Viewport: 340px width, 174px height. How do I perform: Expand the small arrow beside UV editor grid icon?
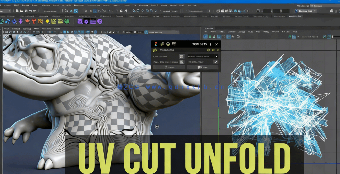pyautogui.click(x=298, y=37)
